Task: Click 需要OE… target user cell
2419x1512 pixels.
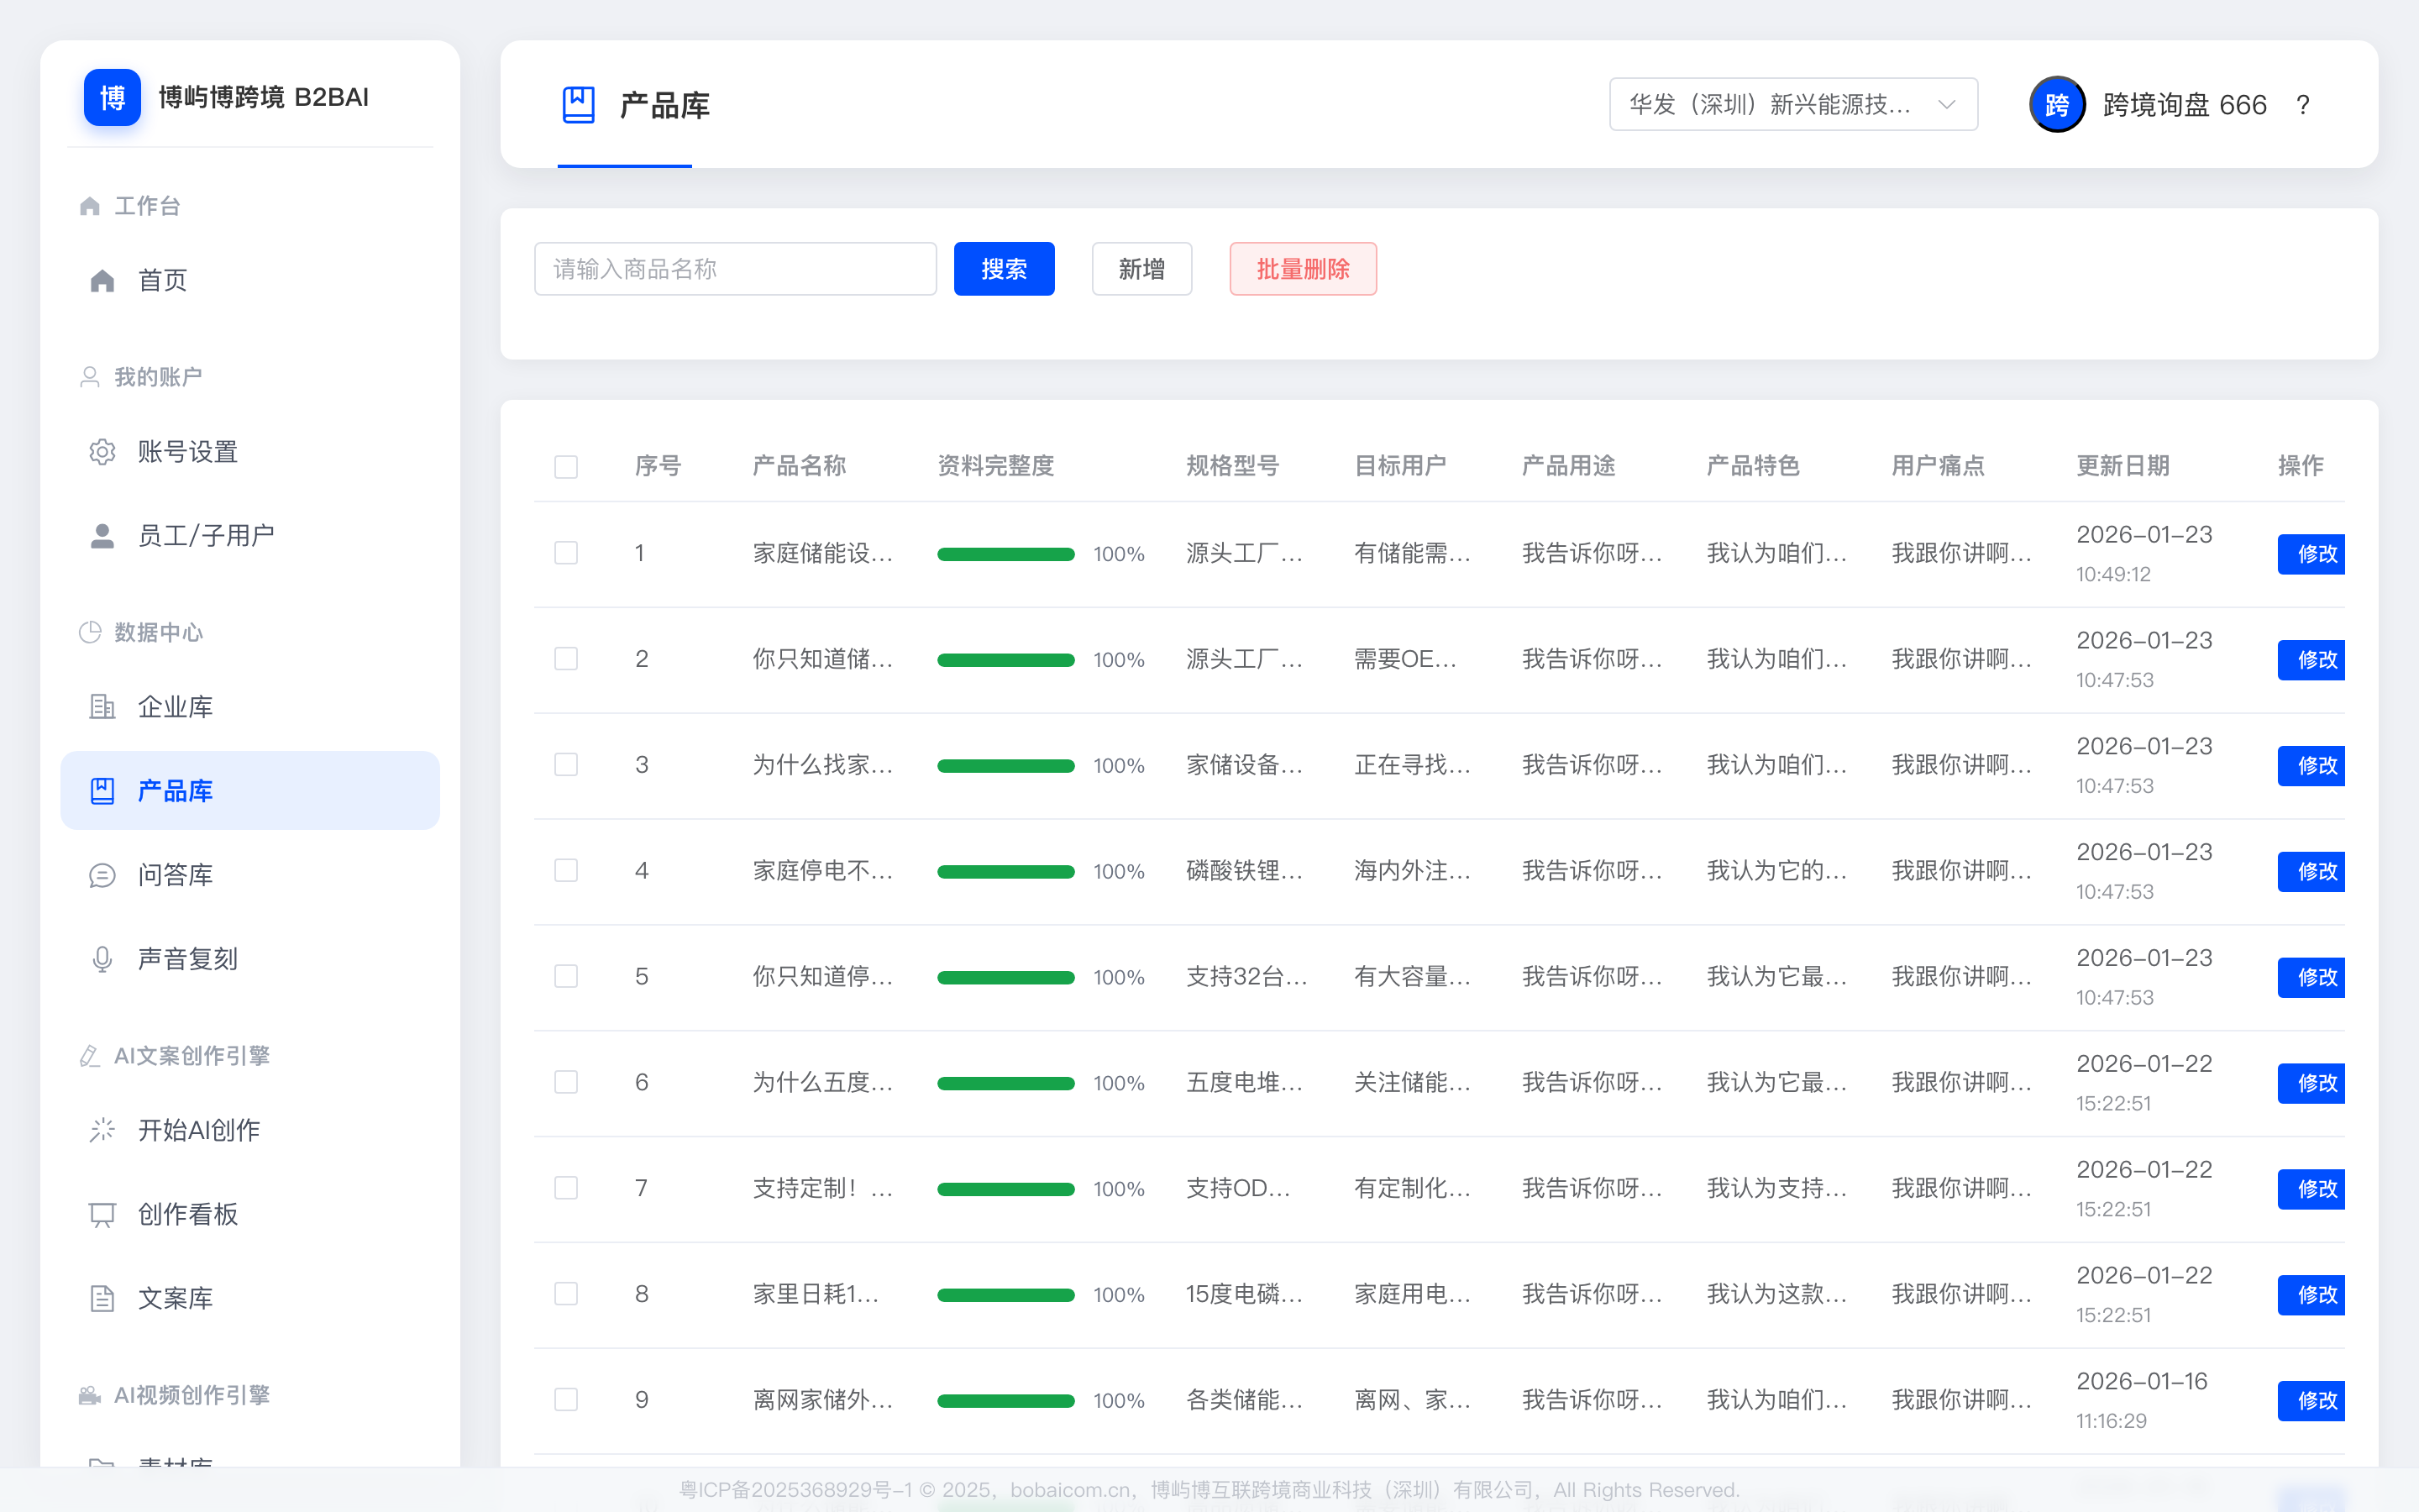Action: (x=1404, y=659)
